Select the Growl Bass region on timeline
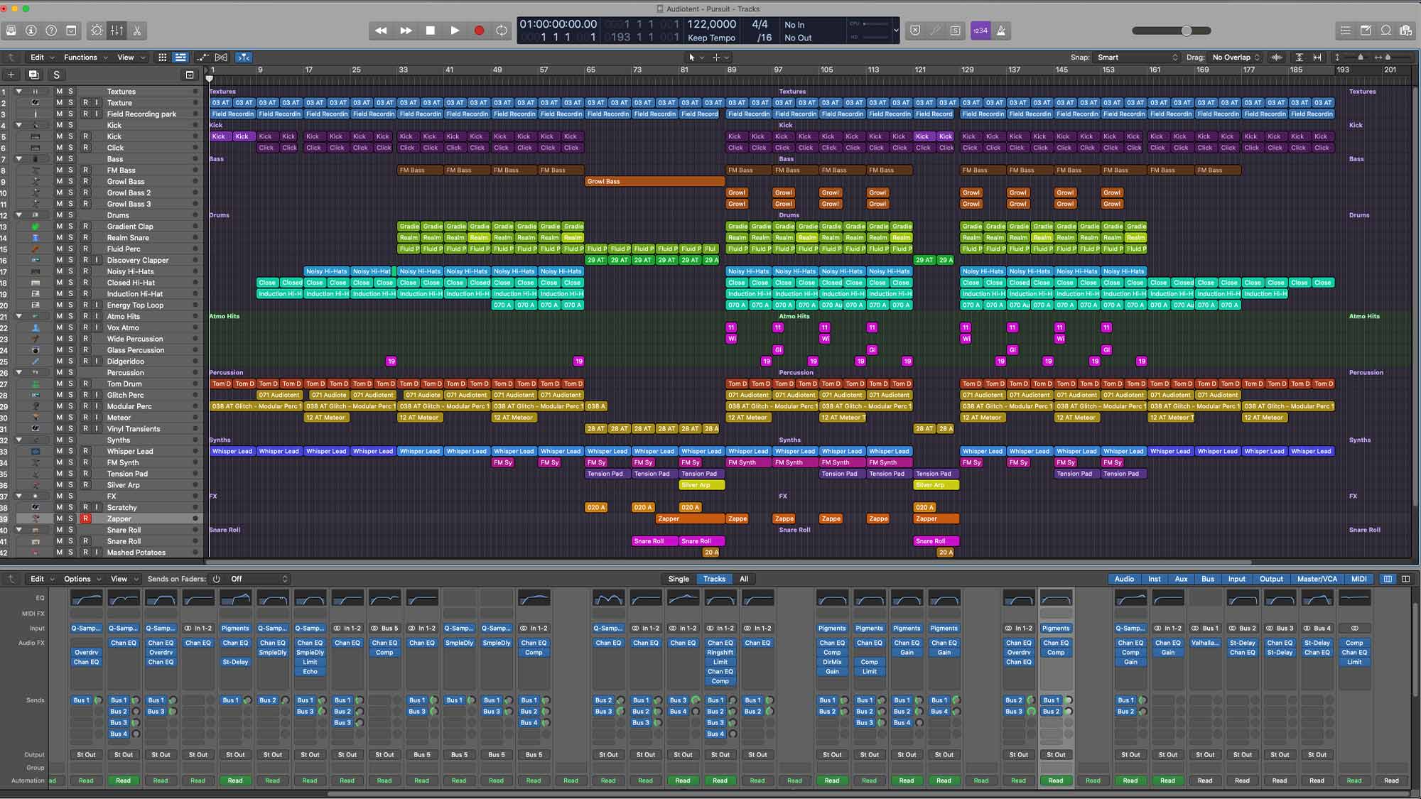This screenshot has height=799, width=1421. click(654, 182)
